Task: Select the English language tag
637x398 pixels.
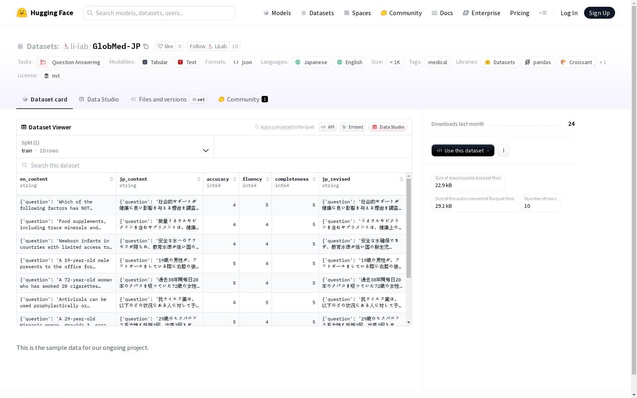Action: [350, 62]
